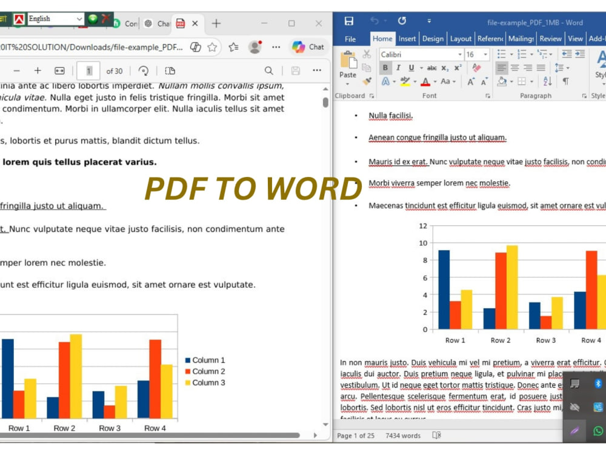Viewport: 606px width, 455px height.
Task: Click the zoom out minus in PDF viewer
Action: coord(16,71)
